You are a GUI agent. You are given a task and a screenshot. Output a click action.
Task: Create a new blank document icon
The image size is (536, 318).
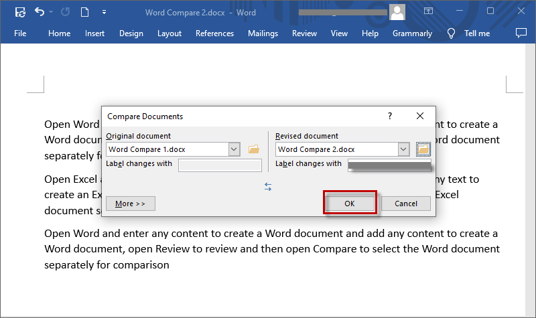point(84,12)
